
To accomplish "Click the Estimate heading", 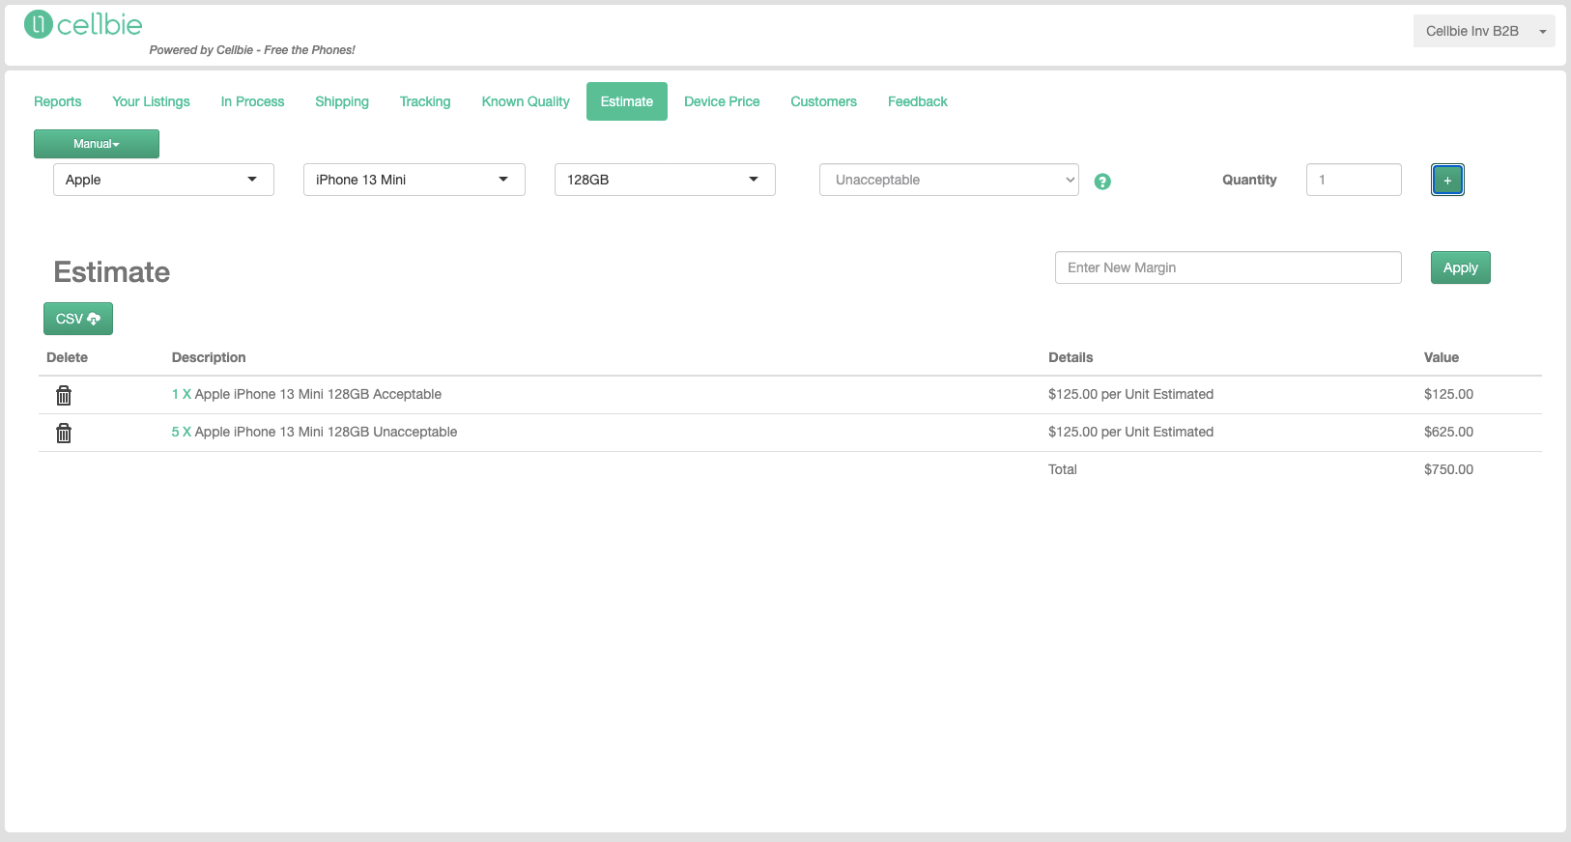I will tap(112, 272).
